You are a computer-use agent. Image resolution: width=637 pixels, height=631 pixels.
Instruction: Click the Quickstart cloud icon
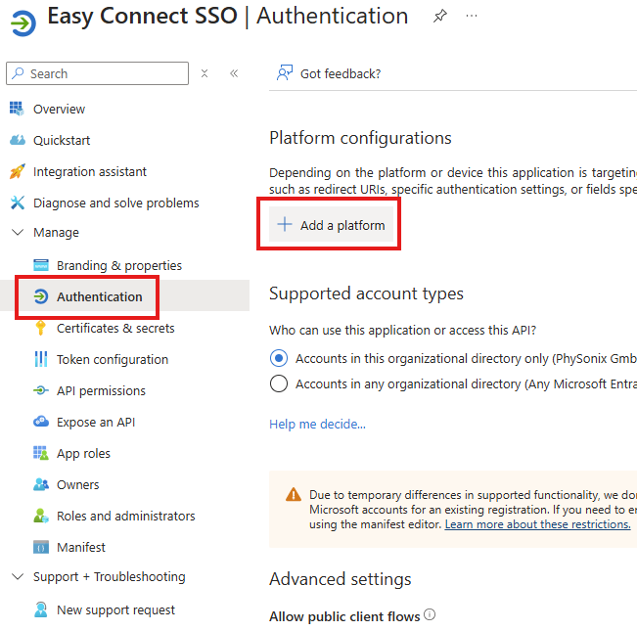pyautogui.click(x=17, y=140)
